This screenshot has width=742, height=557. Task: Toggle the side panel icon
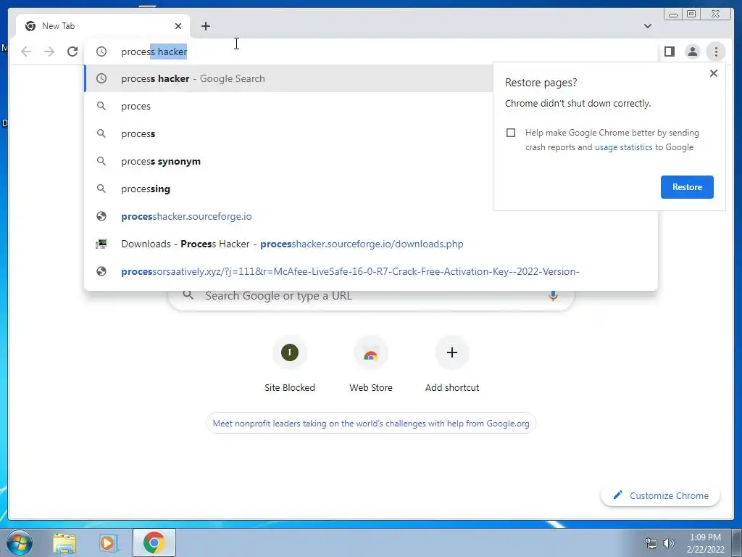pos(669,51)
